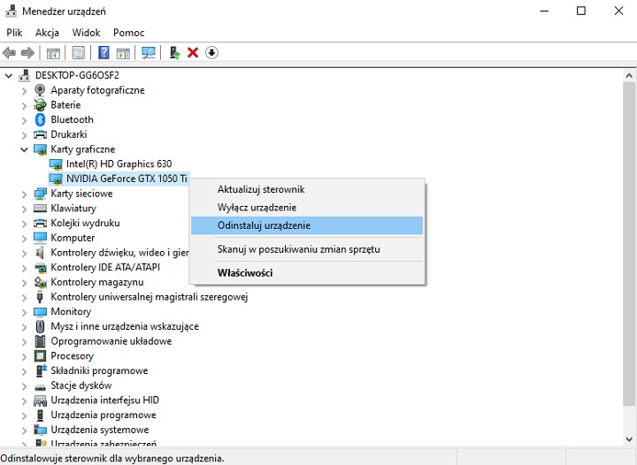The width and height of the screenshot is (637, 465).
Task: Expand the Procesory category
Action: (x=24, y=356)
